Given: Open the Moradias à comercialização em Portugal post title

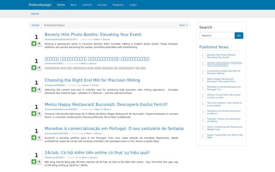Looking at the screenshot, I should [x=114, y=128].
